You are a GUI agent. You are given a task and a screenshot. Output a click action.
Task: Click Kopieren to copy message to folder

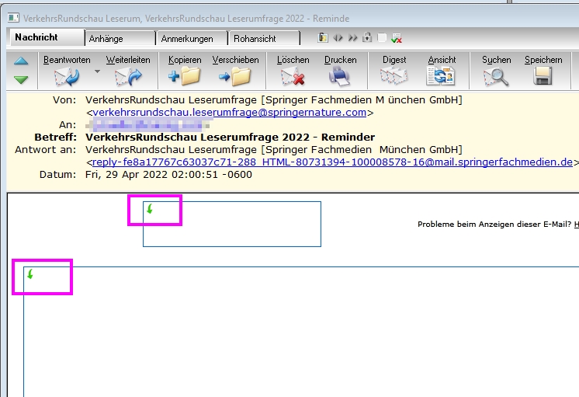(184, 75)
